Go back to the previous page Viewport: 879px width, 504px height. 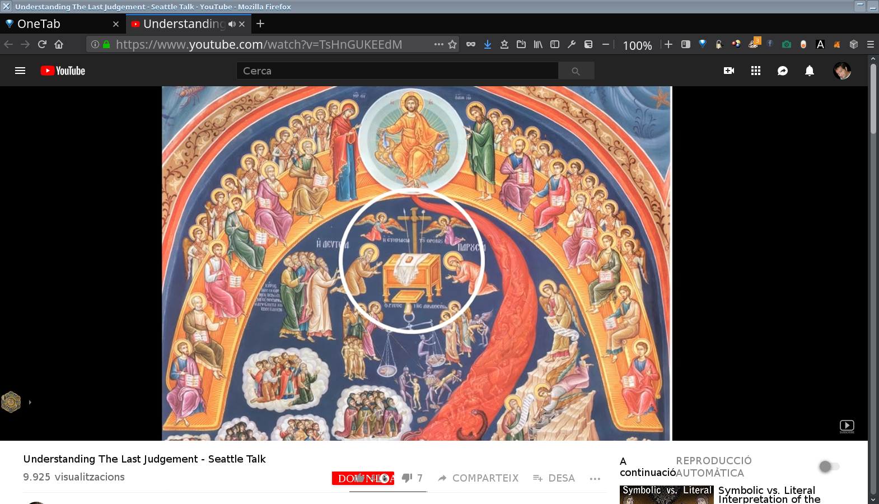pos(8,44)
